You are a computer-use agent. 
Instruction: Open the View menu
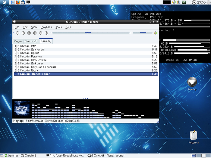coord(34,27)
